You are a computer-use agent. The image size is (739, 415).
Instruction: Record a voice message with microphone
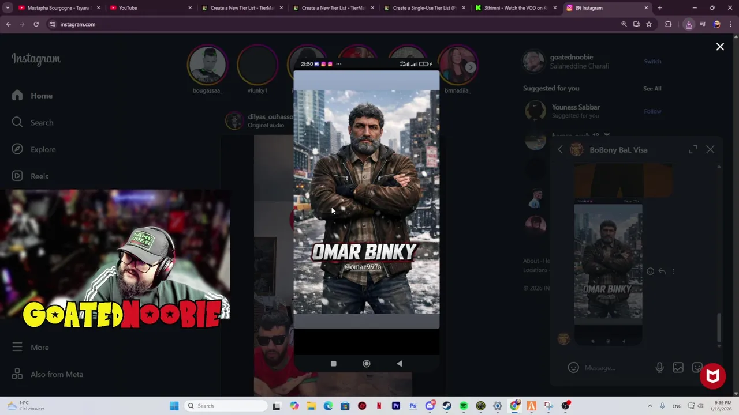click(659, 368)
